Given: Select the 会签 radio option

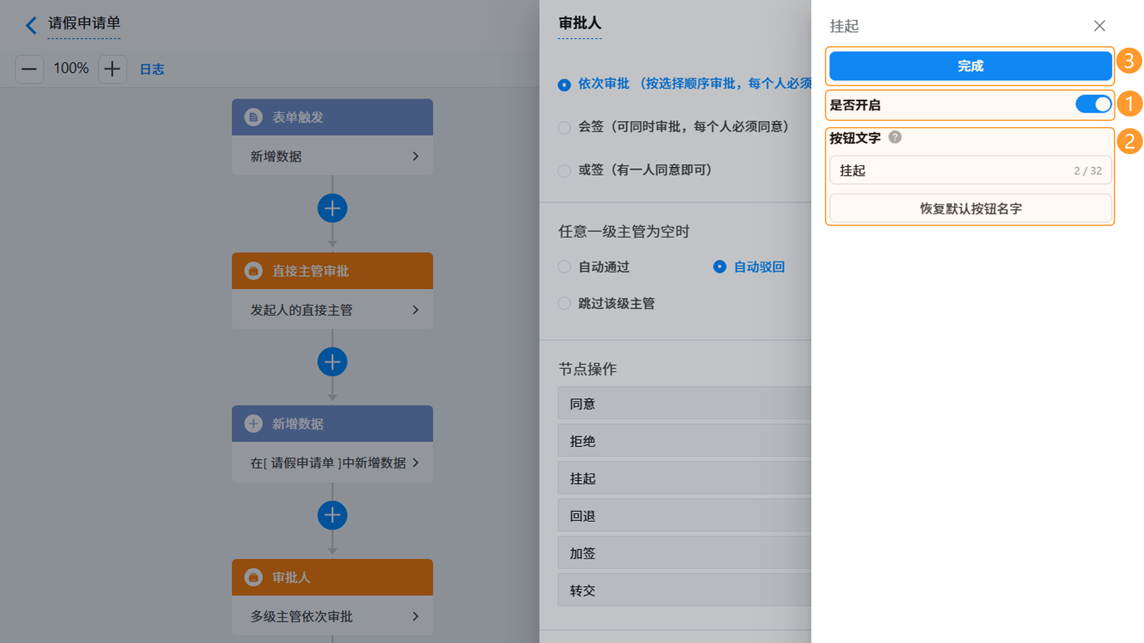Looking at the screenshot, I should pyautogui.click(x=564, y=128).
